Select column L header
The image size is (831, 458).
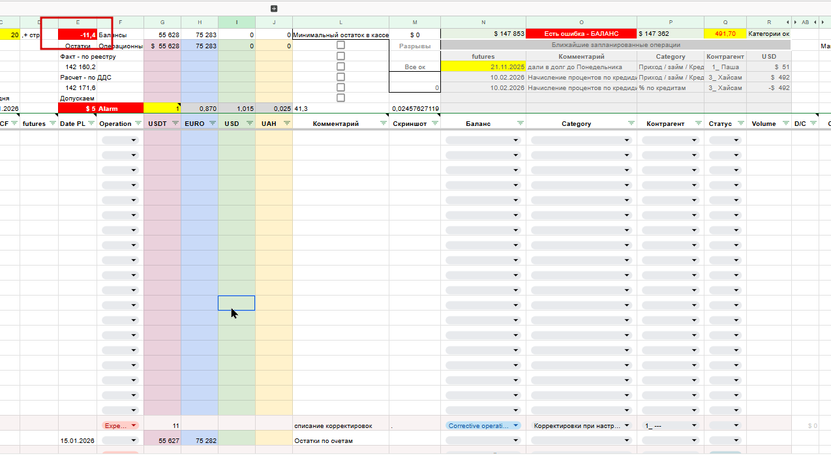tap(340, 23)
